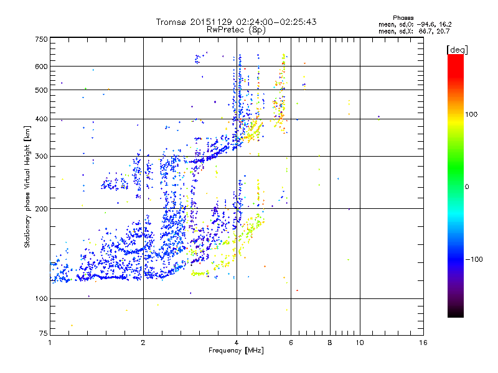Click the colorbar '0' tick label

click(x=467, y=187)
